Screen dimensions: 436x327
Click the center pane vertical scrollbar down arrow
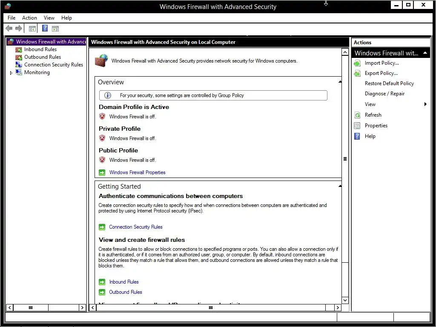coord(345,300)
